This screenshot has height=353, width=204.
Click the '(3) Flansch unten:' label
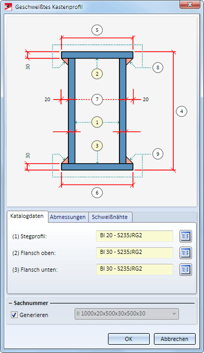[x=35, y=270]
